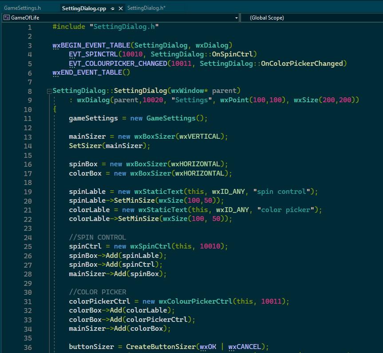Open the (Global Scope) dropdown
Viewport: 383px width, 353px height.
click(312, 18)
